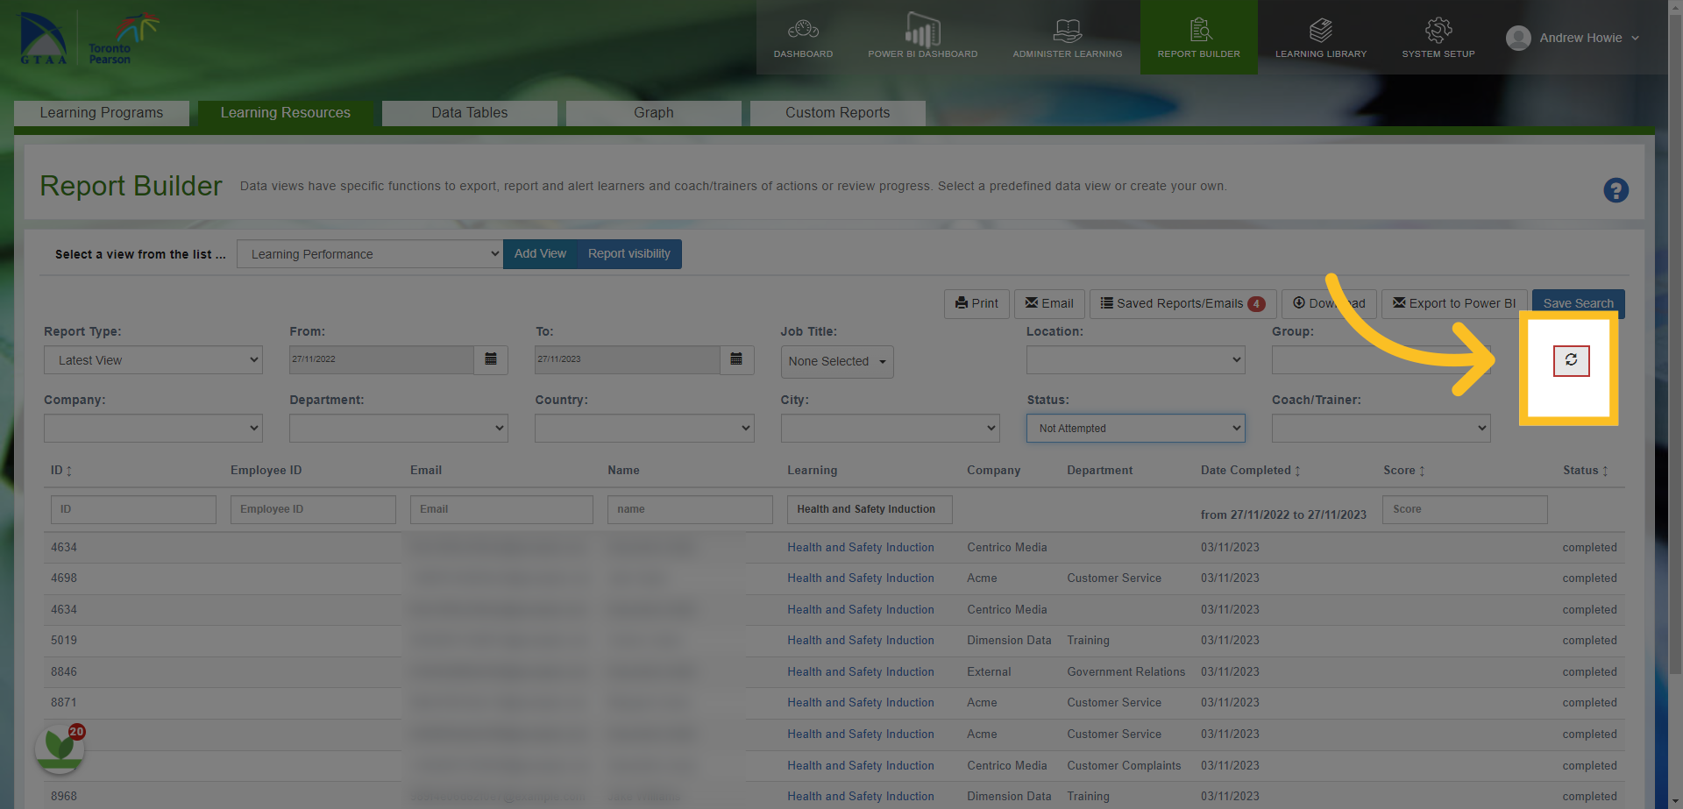Open the From date calendar icon
Image resolution: width=1683 pixels, height=809 pixels.
click(x=491, y=359)
